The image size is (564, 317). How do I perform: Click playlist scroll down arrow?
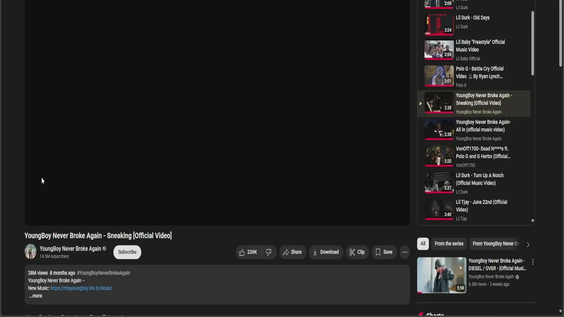(533, 221)
